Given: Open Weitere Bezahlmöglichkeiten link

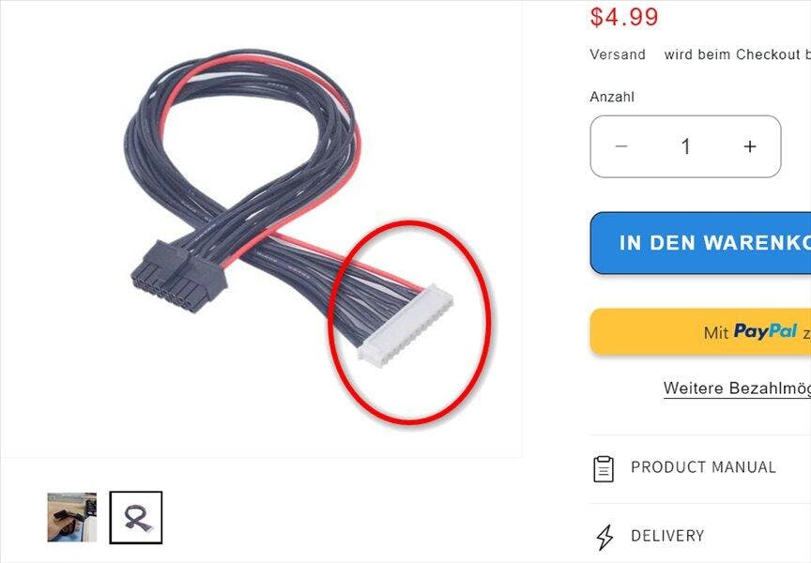Looking at the screenshot, I should coord(737,388).
